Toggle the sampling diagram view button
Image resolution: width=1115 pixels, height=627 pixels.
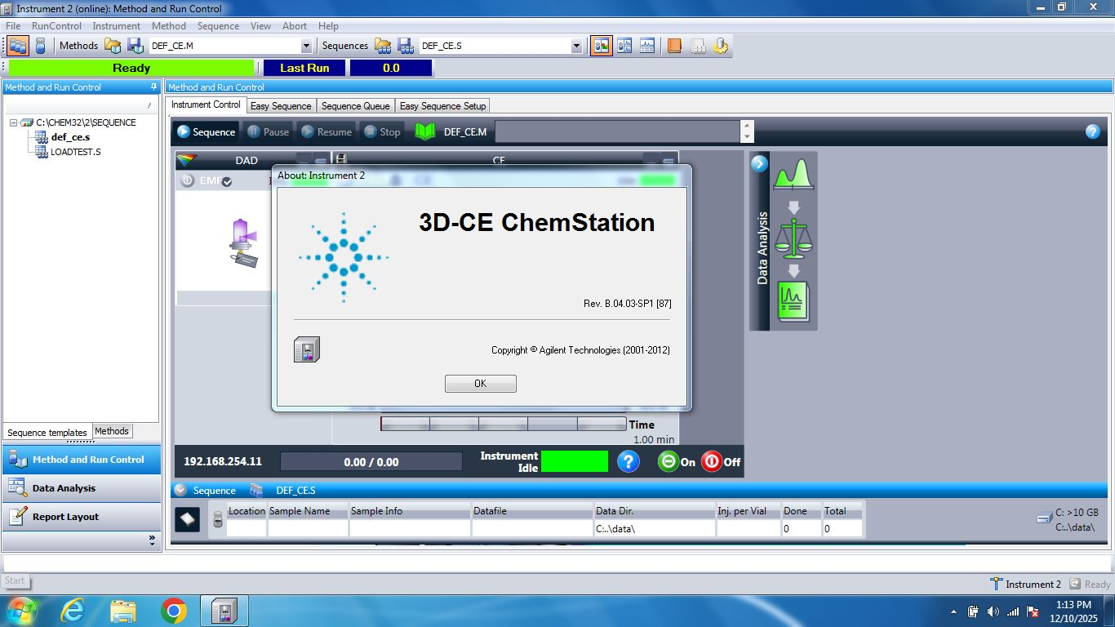601,46
